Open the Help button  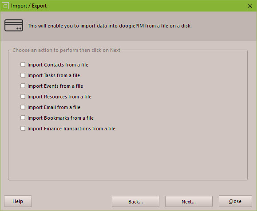18,201
